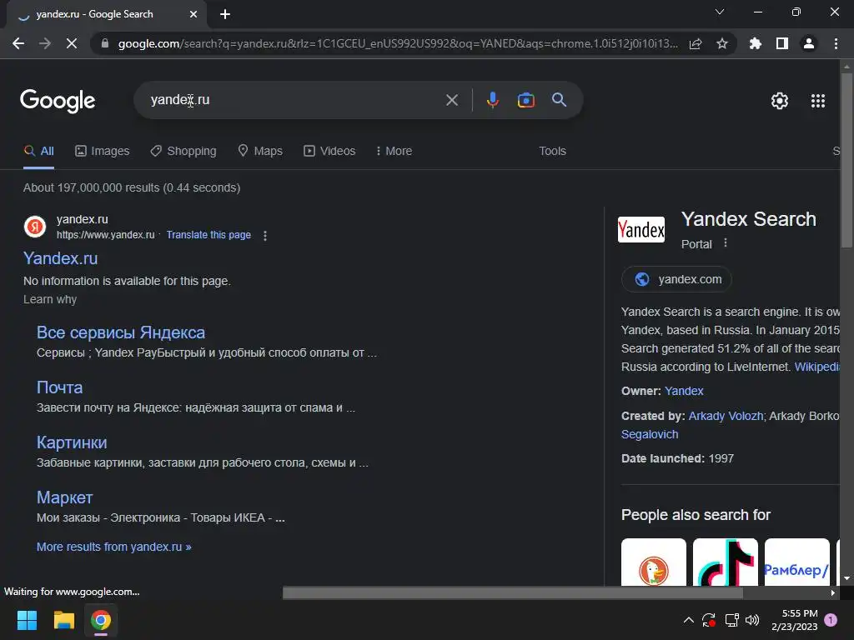
Task: Click the horizontal scrollbar thumb
Action: click(x=513, y=592)
